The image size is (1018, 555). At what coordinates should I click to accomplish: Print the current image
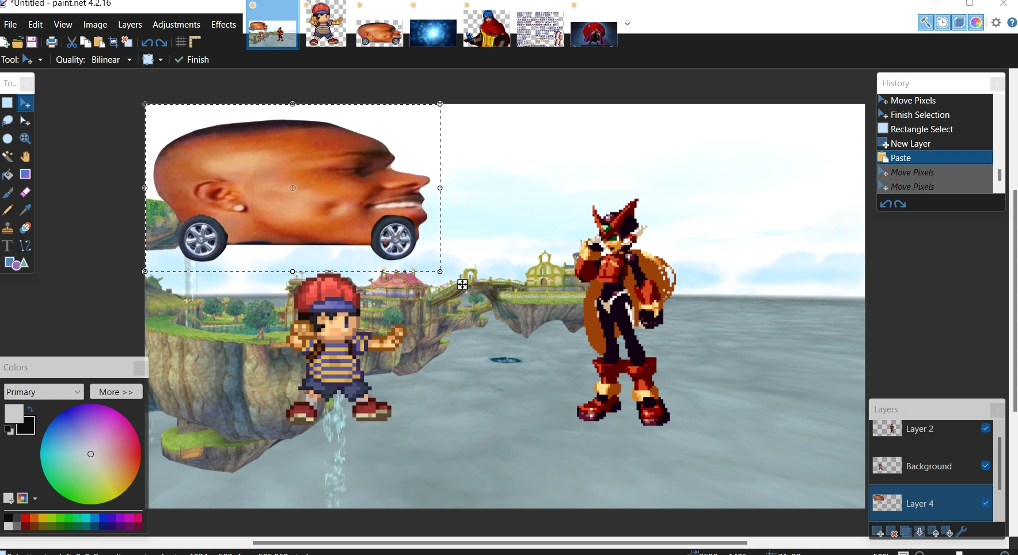(x=52, y=42)
